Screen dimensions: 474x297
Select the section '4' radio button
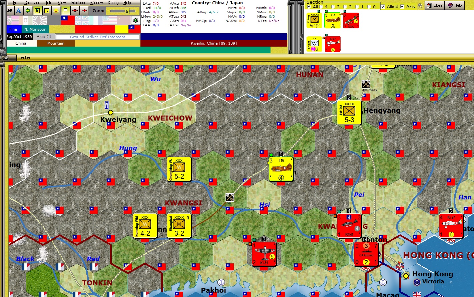tap(321, 7)
